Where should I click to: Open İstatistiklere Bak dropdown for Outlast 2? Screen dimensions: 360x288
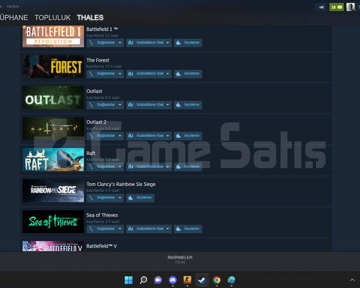(x=149, y=136)
